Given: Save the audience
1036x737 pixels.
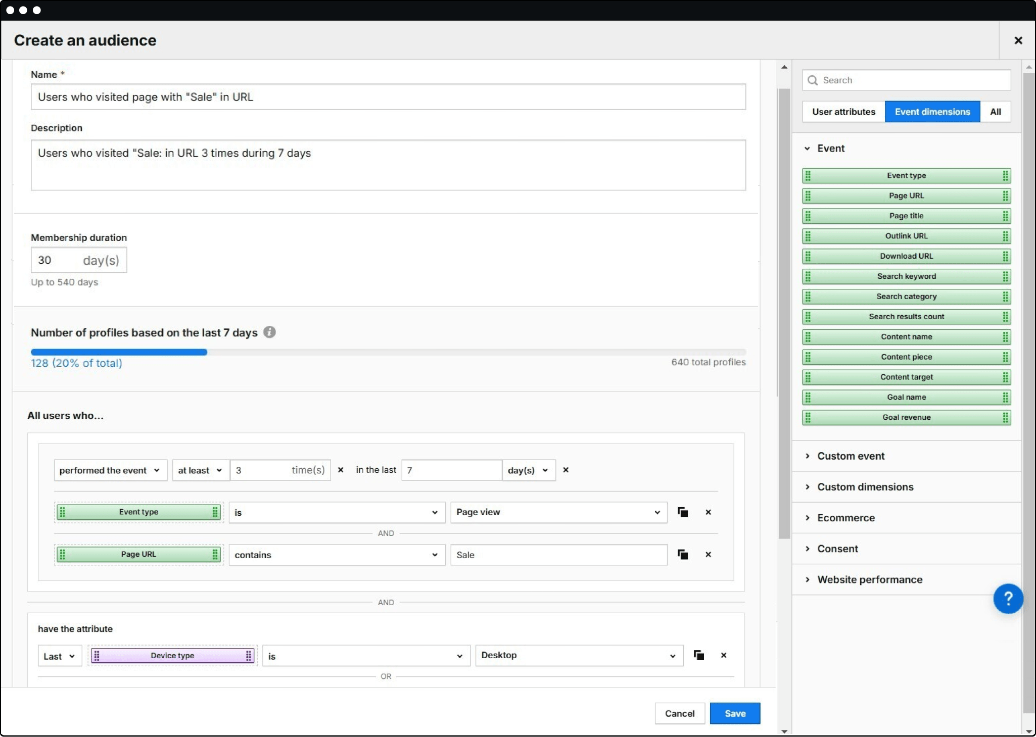Looking at the screenshot, I should [734, 713].
